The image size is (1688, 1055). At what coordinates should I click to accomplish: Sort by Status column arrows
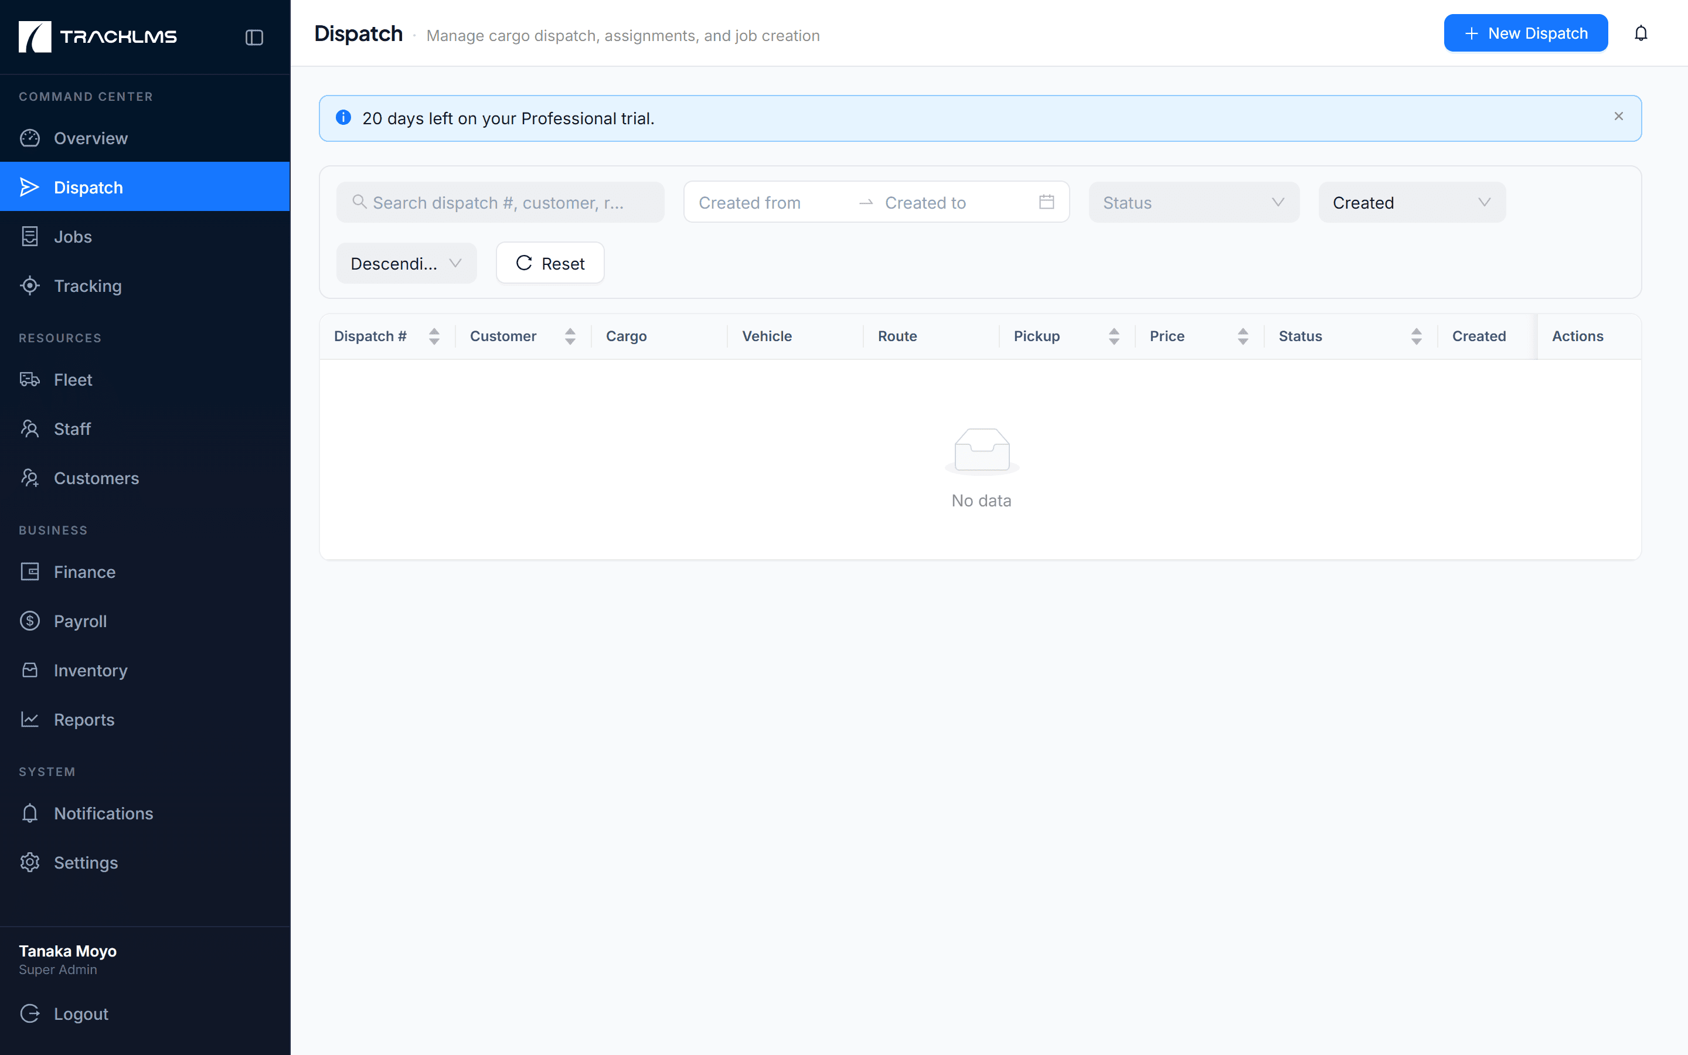(x=1416, y=336)
